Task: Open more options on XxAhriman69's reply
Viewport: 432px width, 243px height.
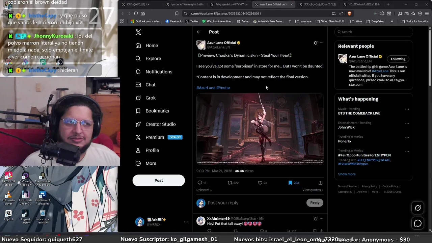Action: [x=322, y=219]
